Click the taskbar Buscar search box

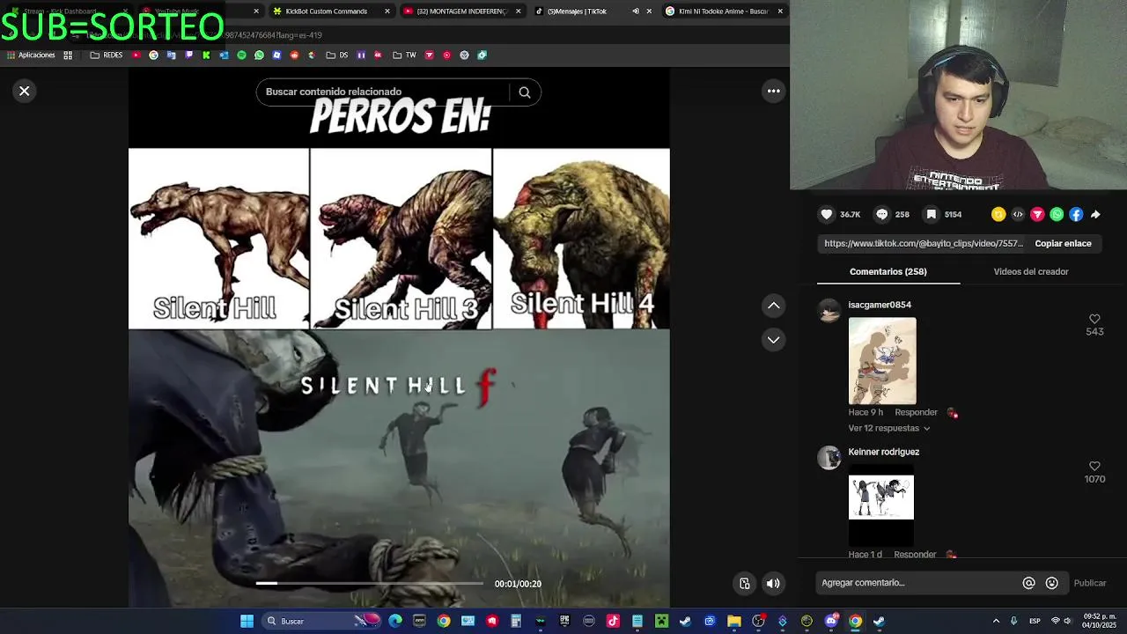[x=322, y=621]
